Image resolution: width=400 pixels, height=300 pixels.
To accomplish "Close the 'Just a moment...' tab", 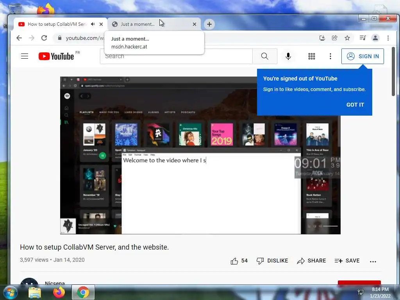I will click(195, 24).
